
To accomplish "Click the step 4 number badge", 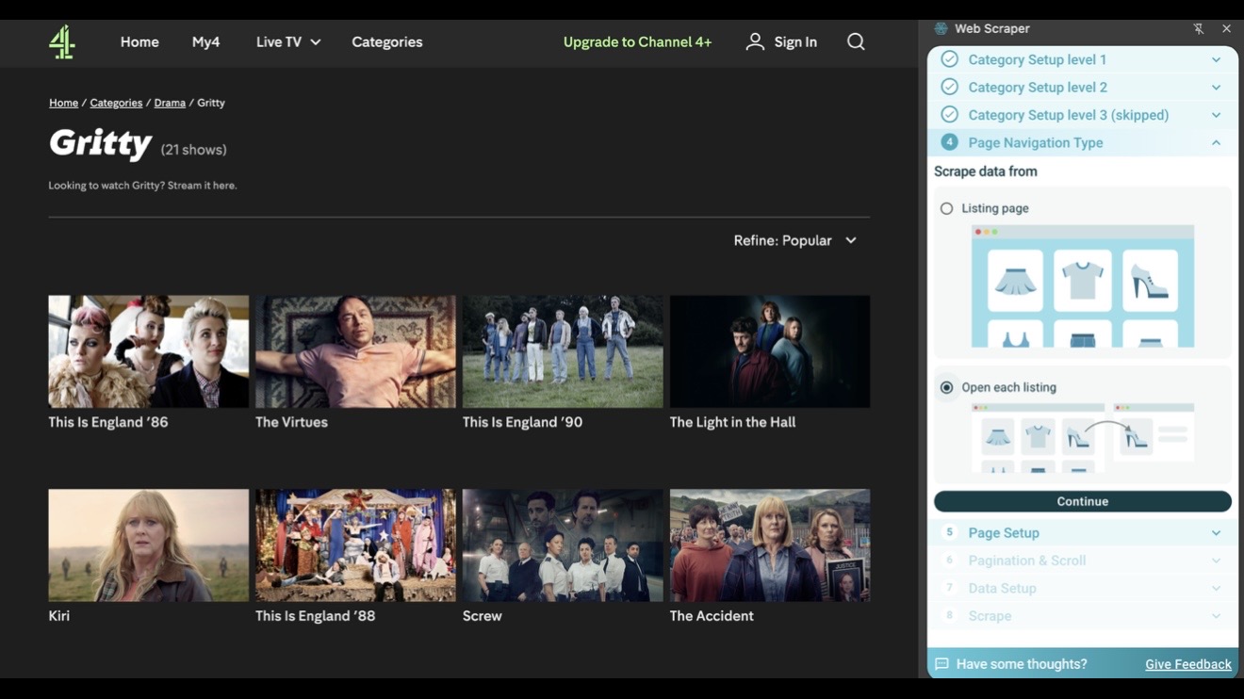I will click(x=950, y=142).
